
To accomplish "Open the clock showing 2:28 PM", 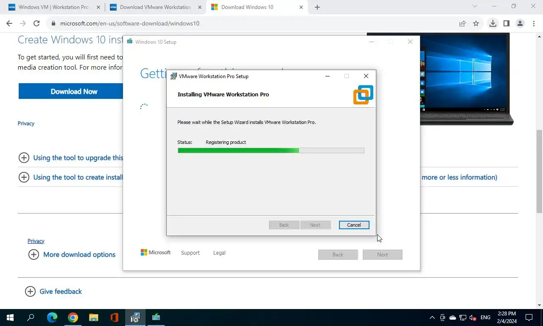I will point(508,318).
